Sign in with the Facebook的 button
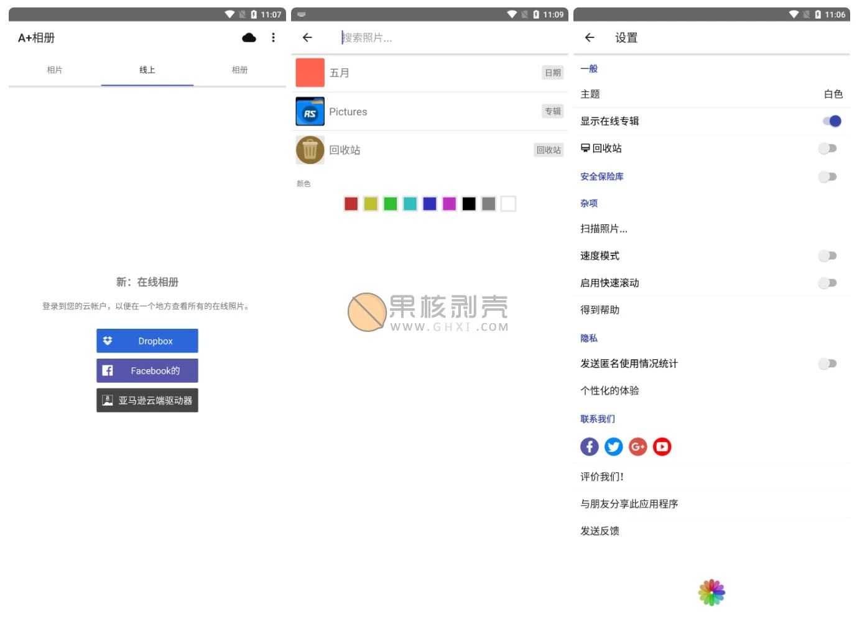This screenshot has height=624, width=857. click(147, 370)
